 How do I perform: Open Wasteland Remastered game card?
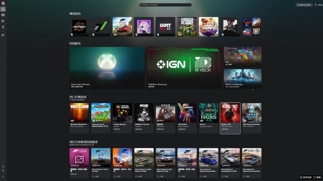tap(79, 118)
